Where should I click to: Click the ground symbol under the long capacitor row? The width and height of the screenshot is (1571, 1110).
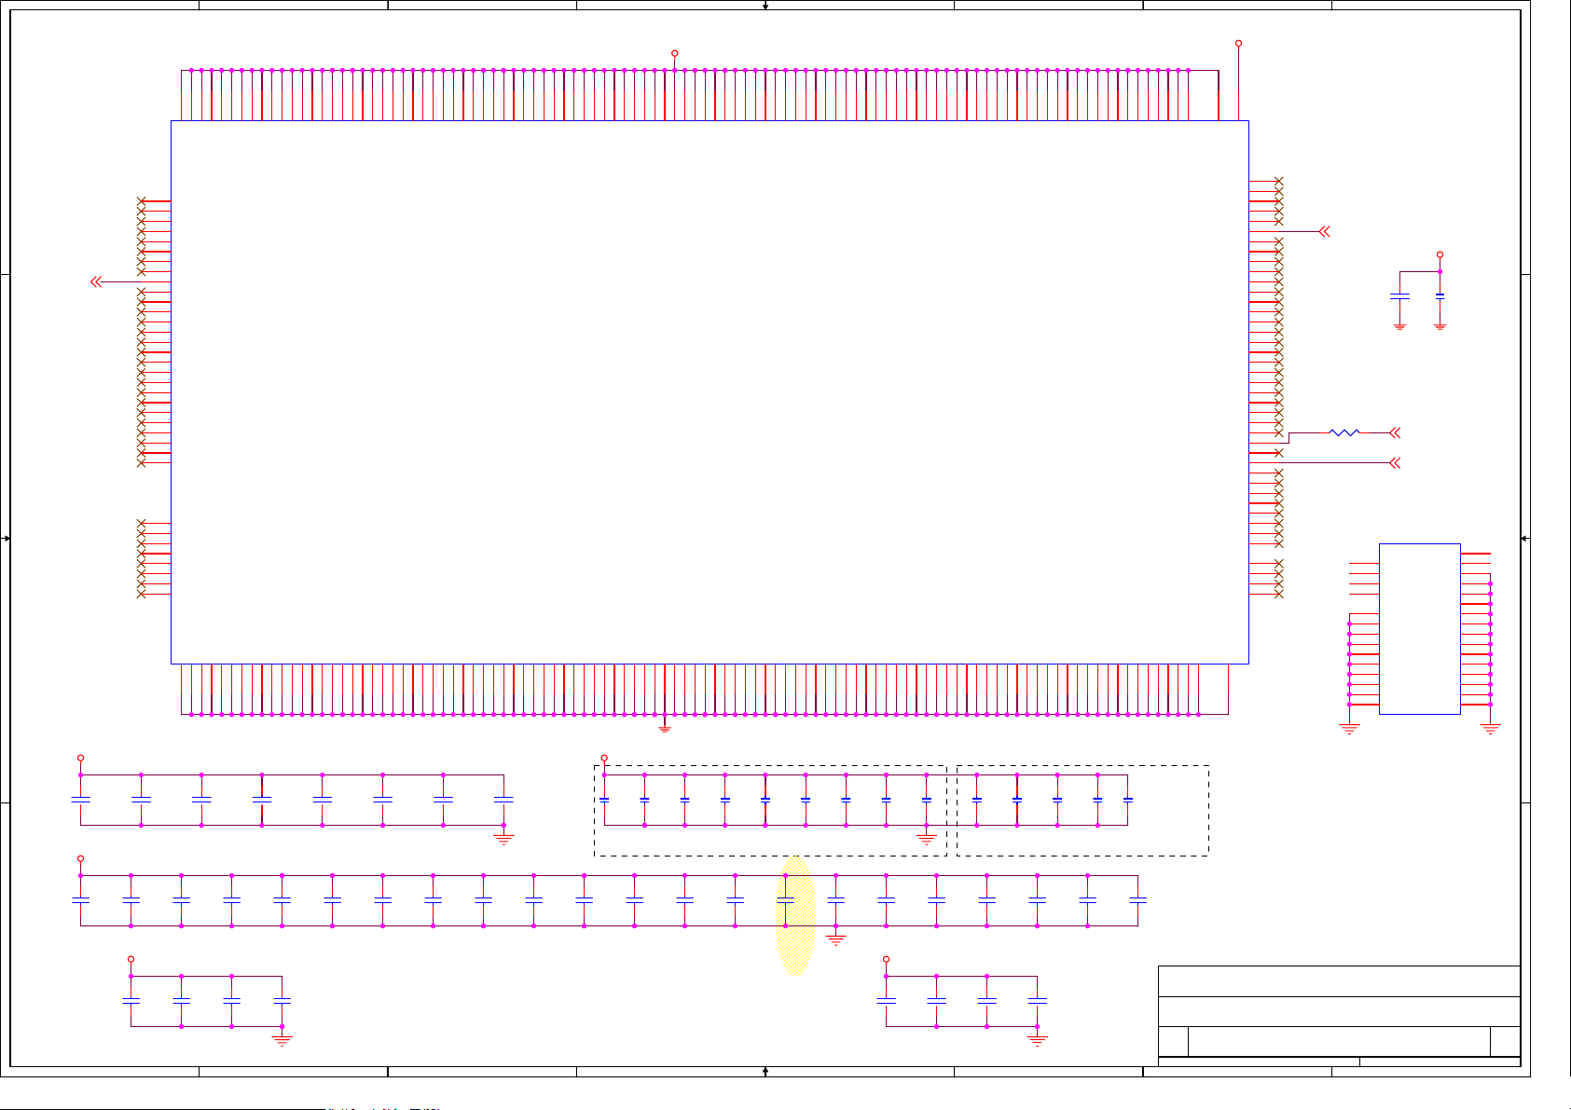[835, 939]
